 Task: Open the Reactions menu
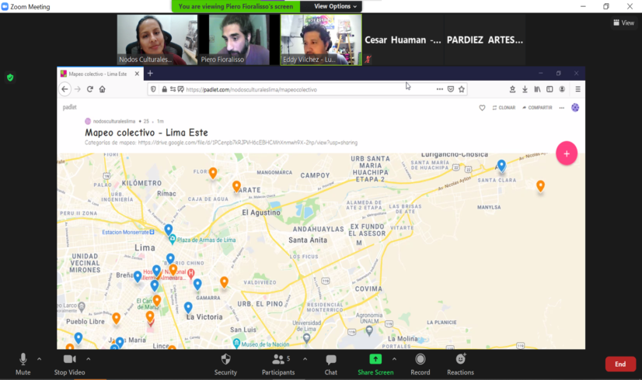(x=460, y=360)
